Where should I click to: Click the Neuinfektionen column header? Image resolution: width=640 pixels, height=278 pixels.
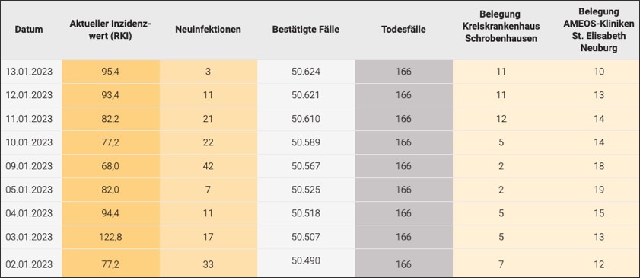tap(209, 30)
